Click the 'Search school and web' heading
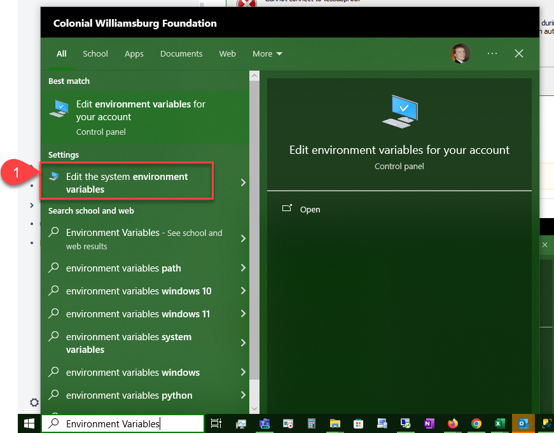The height and width of the screenshot is (433, 554). point(91,210)
